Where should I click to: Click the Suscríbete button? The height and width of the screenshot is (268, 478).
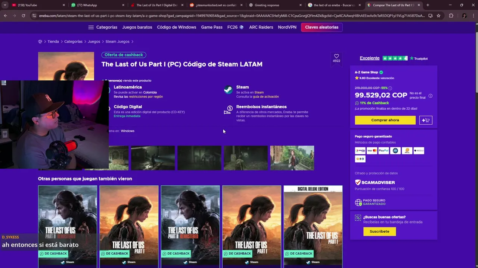(379, 232)
